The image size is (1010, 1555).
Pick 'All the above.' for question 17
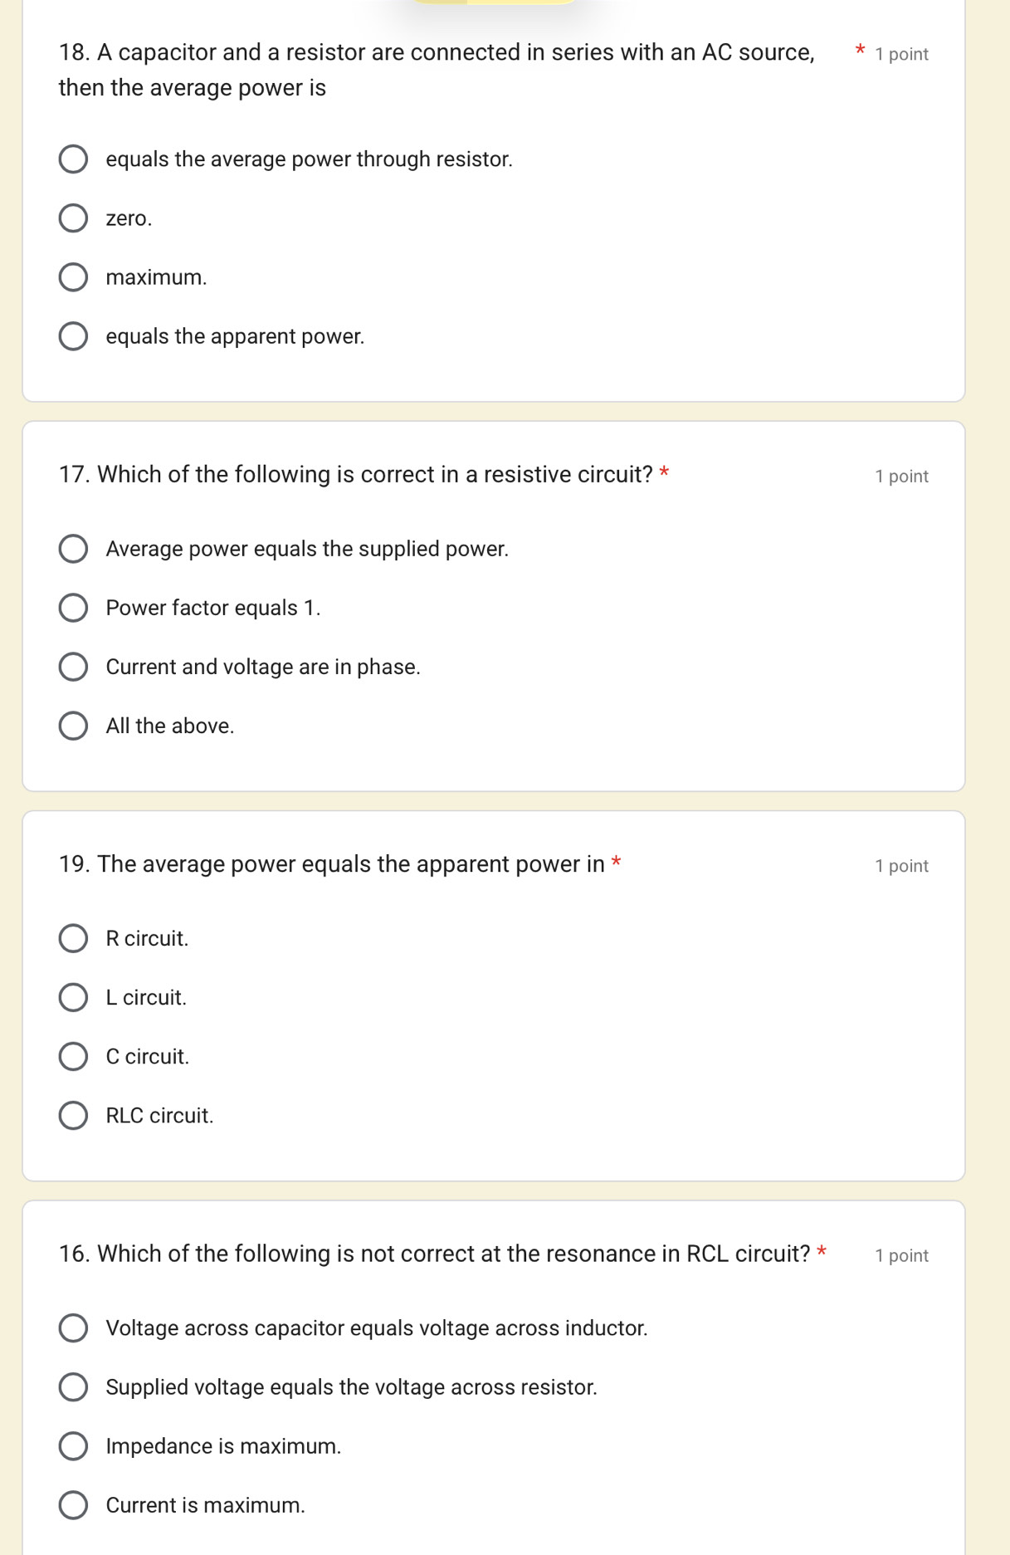coord(73,726)
